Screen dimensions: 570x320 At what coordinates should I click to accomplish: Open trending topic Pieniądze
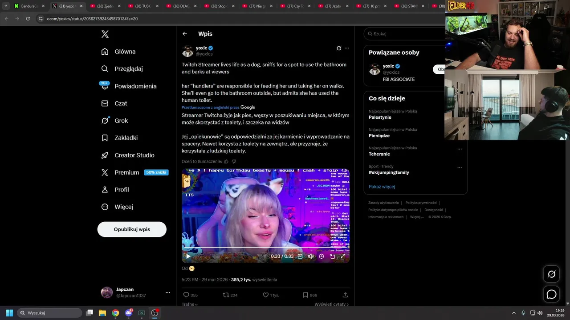[379, 136]
